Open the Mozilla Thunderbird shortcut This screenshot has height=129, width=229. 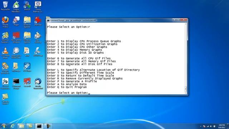(x=38, y=84)
